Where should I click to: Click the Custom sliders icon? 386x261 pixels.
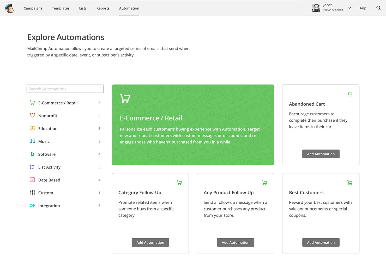click(x=32, y=192)
